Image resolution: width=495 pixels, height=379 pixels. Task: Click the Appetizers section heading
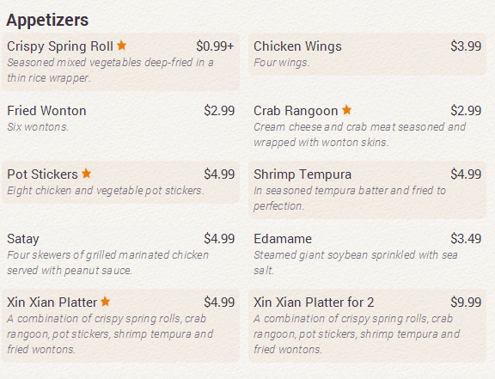(47, 21)
